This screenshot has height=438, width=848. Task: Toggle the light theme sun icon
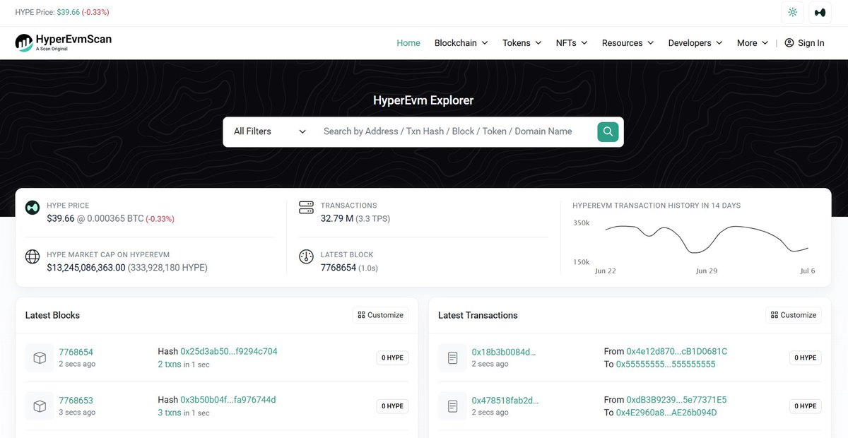(792, 12)
